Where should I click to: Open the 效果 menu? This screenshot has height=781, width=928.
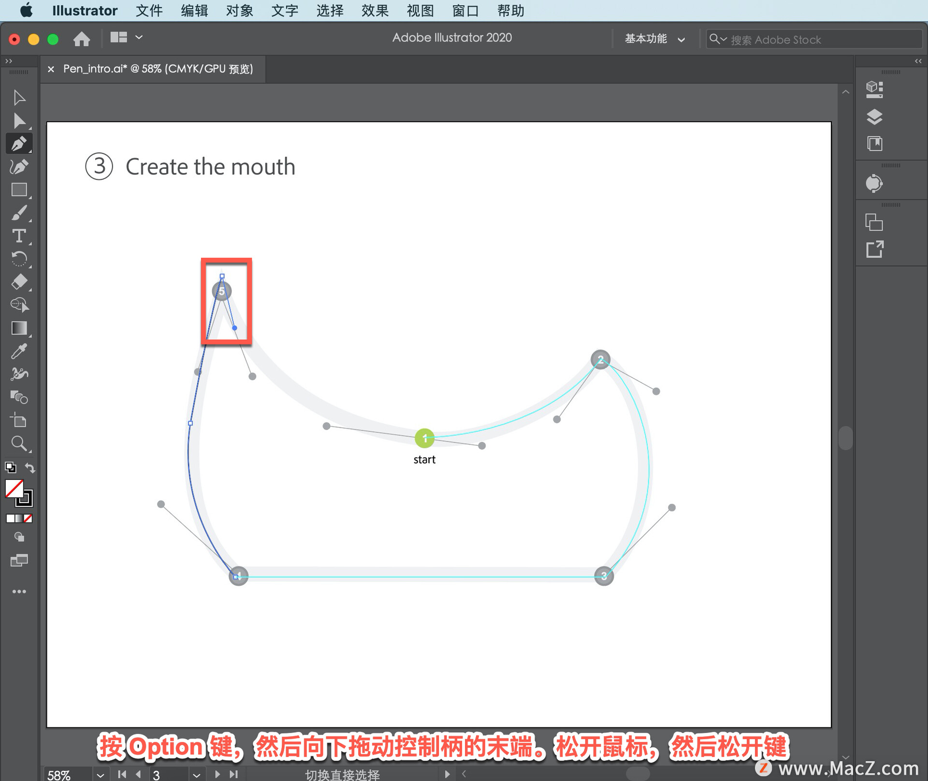[x=375, y=11]
